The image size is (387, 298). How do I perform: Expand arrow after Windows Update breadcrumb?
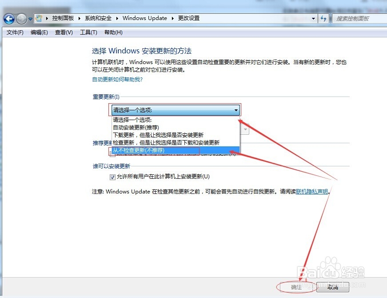(x=172, y=18)
